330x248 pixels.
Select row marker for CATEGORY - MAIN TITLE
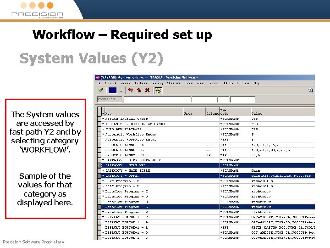99,170
